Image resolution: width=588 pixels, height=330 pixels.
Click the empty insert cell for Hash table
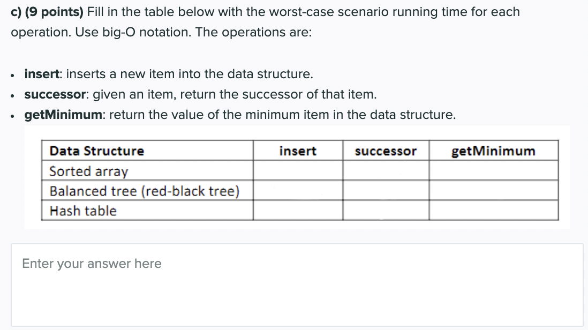tap(298, 211)
